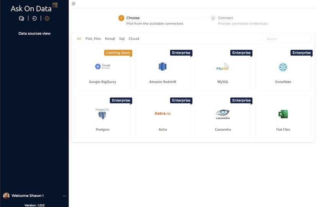Select the All connectors tab

[x=79, y=39]
